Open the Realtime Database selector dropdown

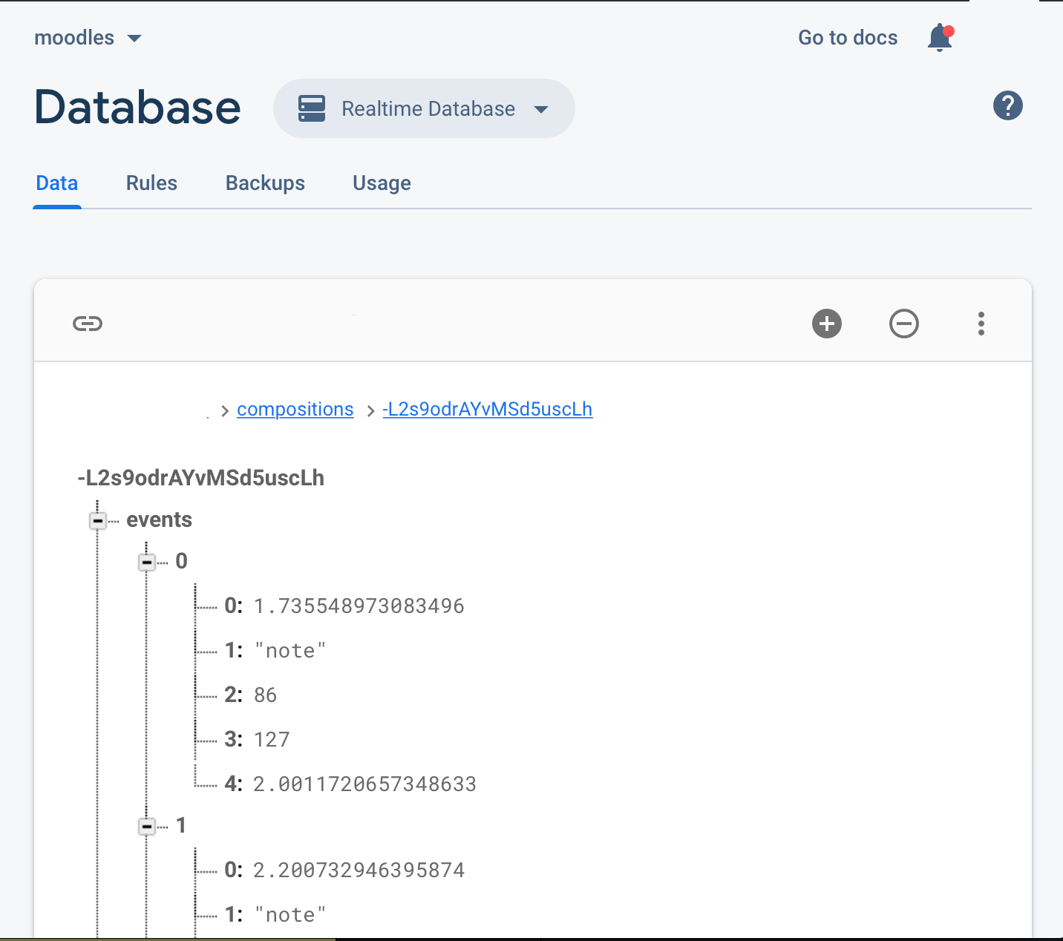coord(541,109)
